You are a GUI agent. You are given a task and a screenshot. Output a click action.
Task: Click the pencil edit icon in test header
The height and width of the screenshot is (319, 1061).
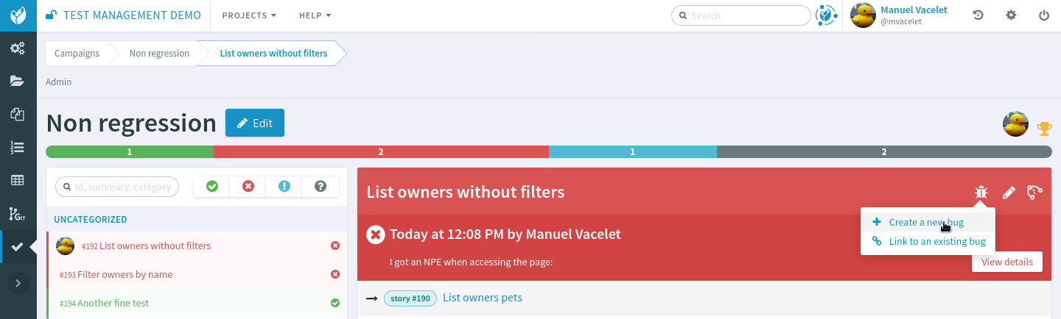pyautogui.click(x=1009, y=193)
